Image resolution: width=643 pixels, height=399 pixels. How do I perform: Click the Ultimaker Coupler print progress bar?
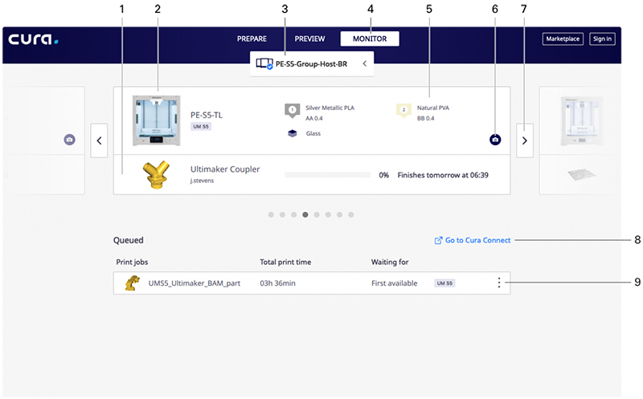pos(328,175)
